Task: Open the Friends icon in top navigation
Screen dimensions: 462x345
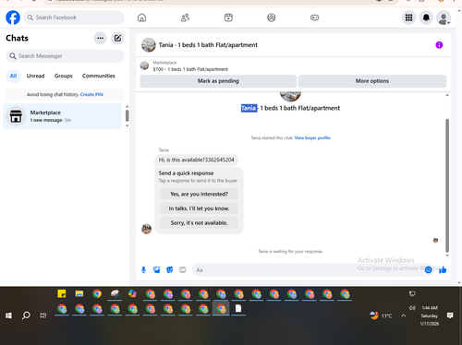Action: [x=185, y=18]
